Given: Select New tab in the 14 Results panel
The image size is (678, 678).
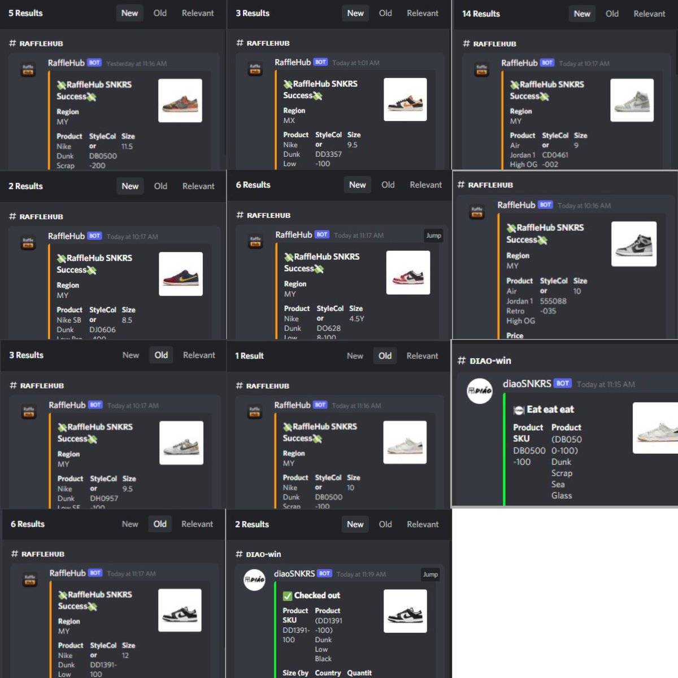Looking at the screenshot, I should point(582,14).
